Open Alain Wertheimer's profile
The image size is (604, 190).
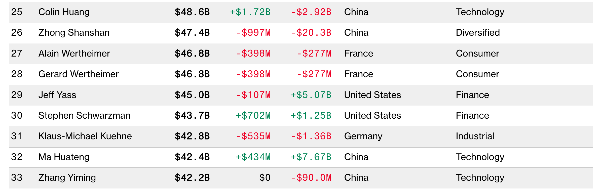pos(74,54)
